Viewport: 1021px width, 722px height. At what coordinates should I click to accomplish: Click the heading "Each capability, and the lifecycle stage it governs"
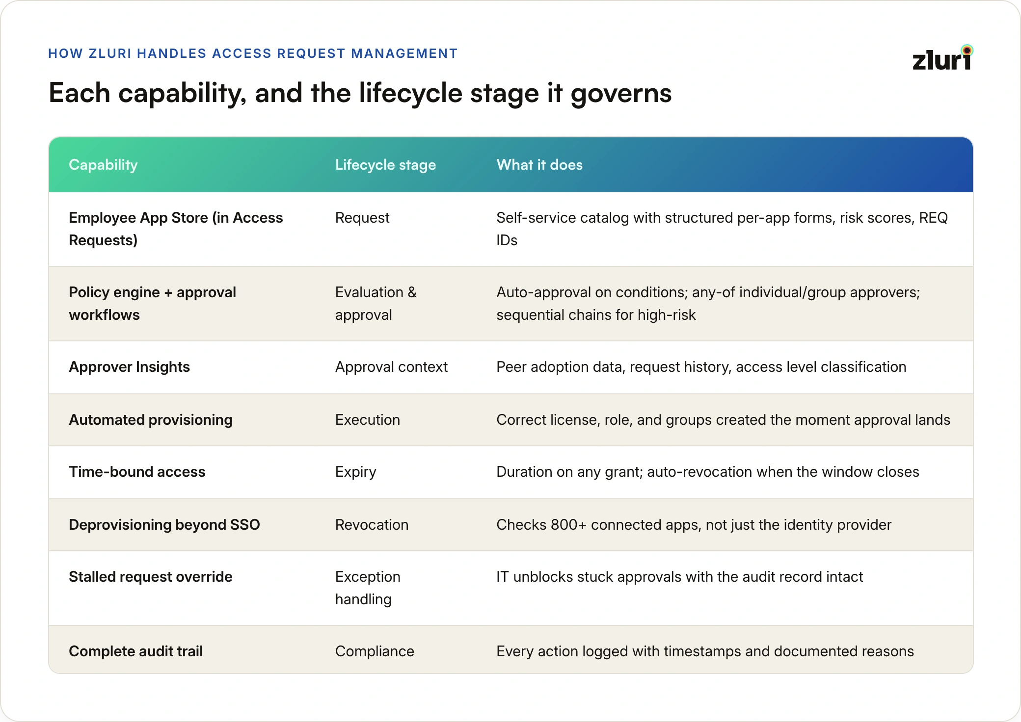pyautogui.click(x=360, y=93)
